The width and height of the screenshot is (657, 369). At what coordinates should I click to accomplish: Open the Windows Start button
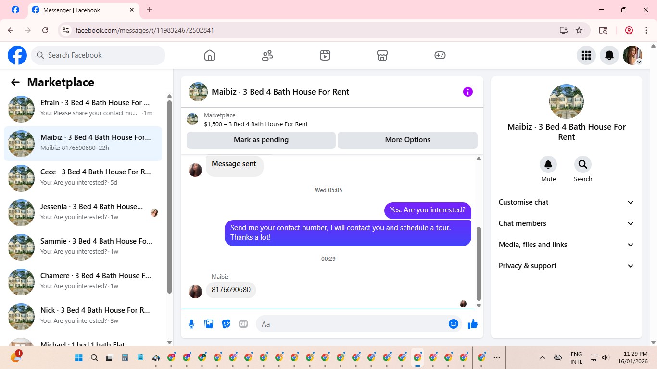coord(79,357)
